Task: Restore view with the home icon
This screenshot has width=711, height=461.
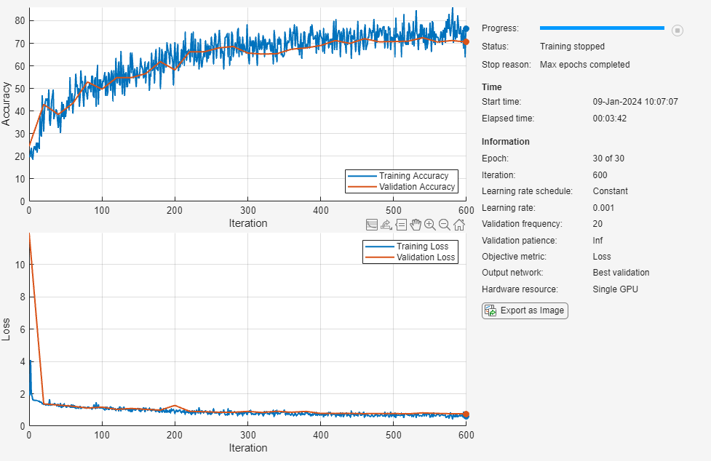Action: point(459,225)
